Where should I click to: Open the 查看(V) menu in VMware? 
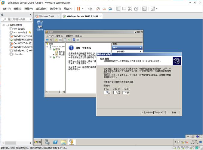[29, 9]
